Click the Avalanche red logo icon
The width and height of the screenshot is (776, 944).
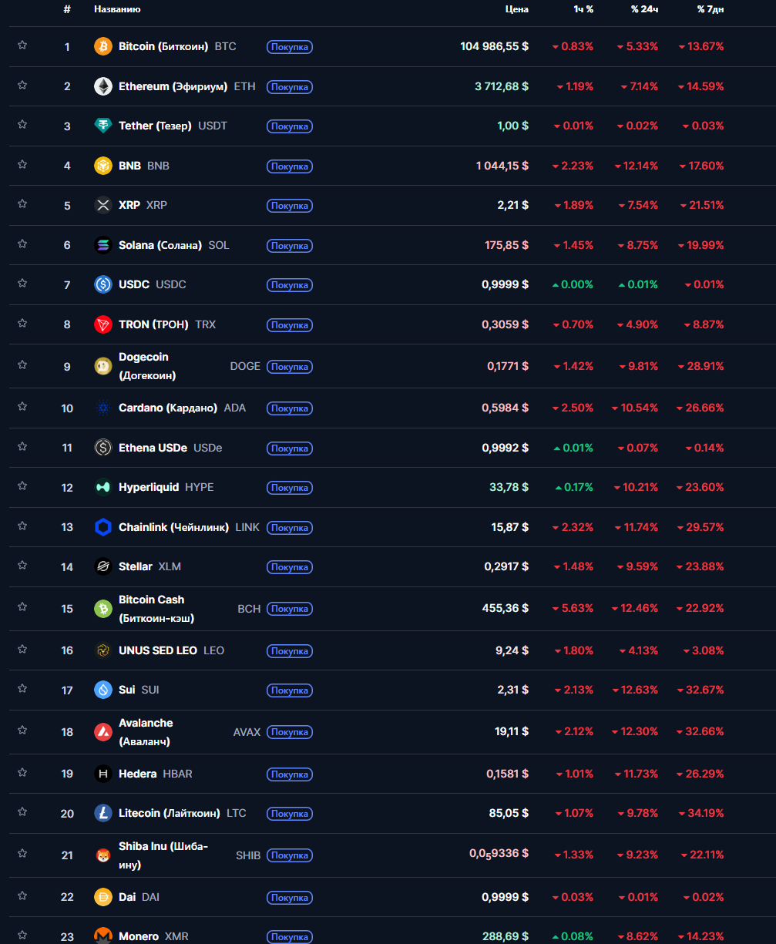coord(102,732)
